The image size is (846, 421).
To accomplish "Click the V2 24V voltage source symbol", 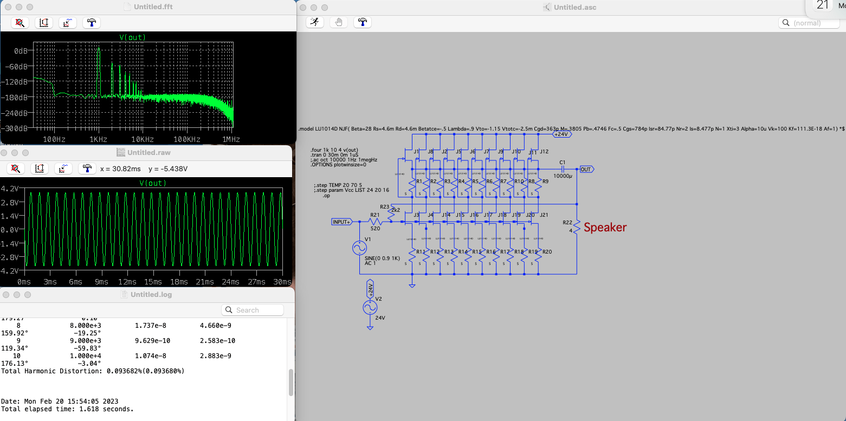I will click(370, 308).
